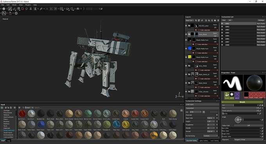The height and width of the screenshot is (144, 266).
Task: Toggle visibility of texture set 1005
Action: pyautogui.click(x=222, y=36)
